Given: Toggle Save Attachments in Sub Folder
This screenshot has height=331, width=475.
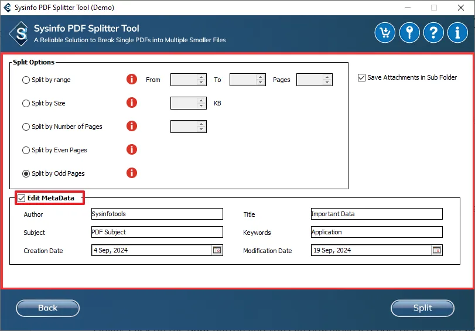Looking at the screenshot, I should 361,77.
